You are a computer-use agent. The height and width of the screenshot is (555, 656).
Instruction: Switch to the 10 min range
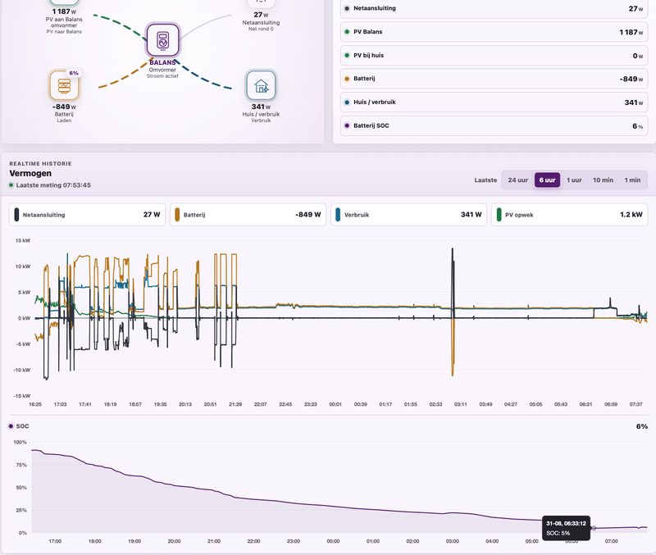603,180
